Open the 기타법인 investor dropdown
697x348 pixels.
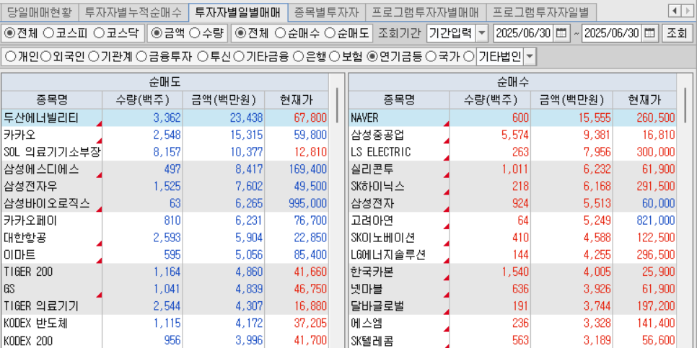click(530, 56)
